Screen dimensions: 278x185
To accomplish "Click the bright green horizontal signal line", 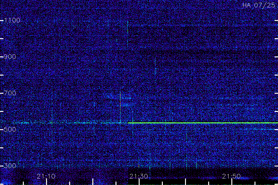I will click(203, 123).
